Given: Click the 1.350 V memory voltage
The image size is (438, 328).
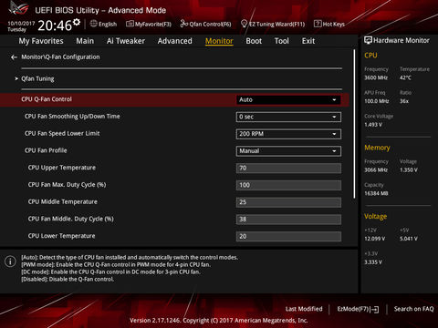Looking at the screenshot, I should pyautogui.click(x=409, y=170).
